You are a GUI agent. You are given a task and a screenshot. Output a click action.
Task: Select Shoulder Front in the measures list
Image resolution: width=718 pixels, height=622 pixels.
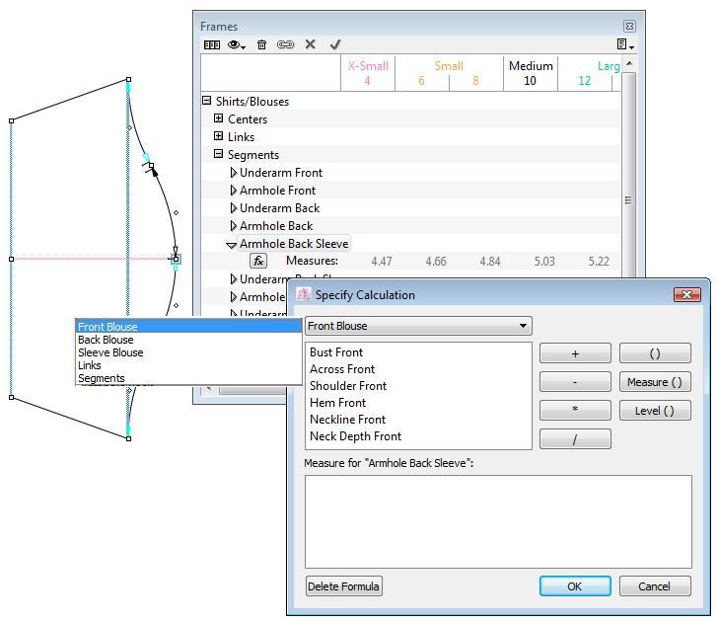coord(348,386)
